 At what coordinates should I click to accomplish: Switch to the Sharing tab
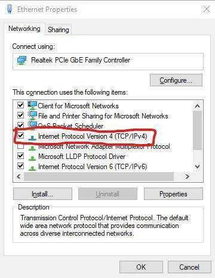(59, 30)
